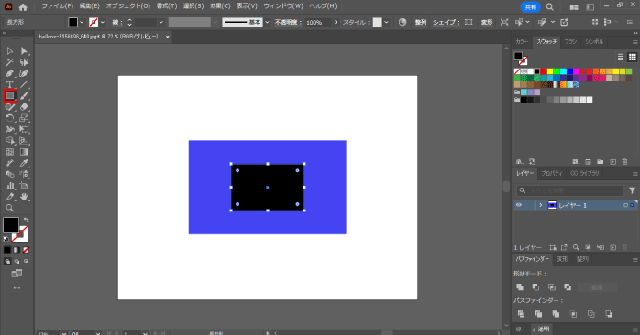Toggle visibility of レイヤー 1
Image resolution: width=640 pixels, height=335 pixels.
coord(519,205)
